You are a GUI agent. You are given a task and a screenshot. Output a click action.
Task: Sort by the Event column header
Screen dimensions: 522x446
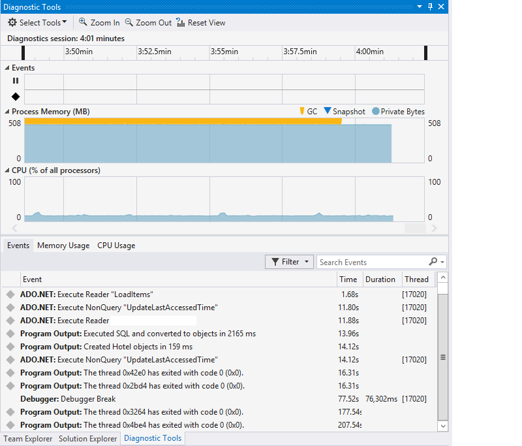(179, 279)
